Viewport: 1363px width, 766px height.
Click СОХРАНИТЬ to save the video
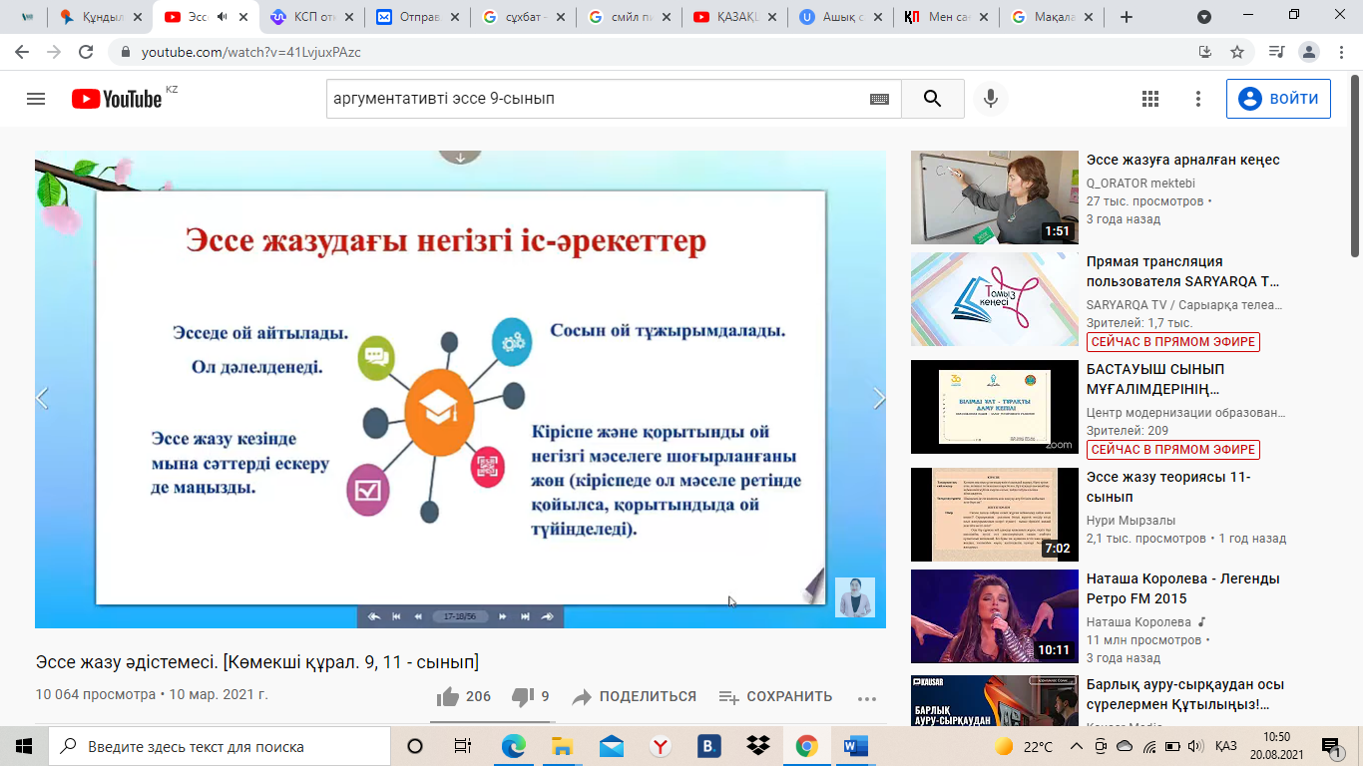775,696
